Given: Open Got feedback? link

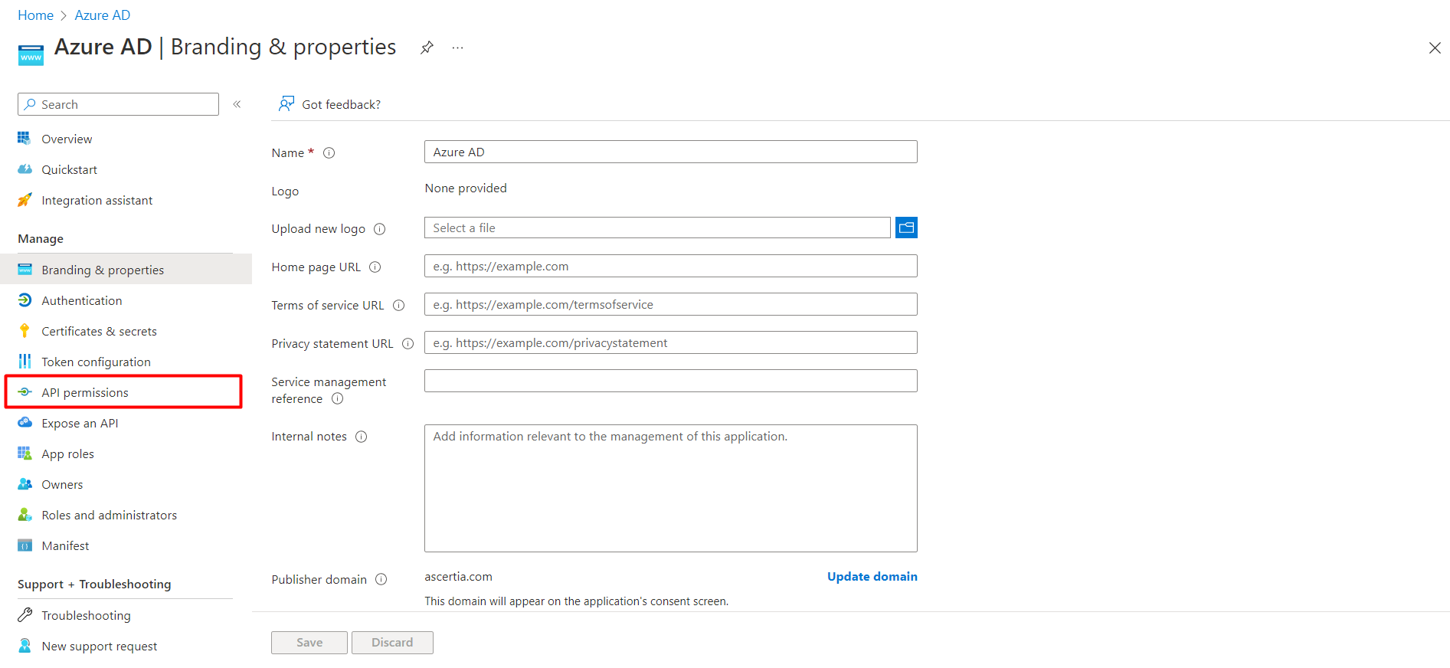Looking at the screenshot, I should tap(341, 105).
